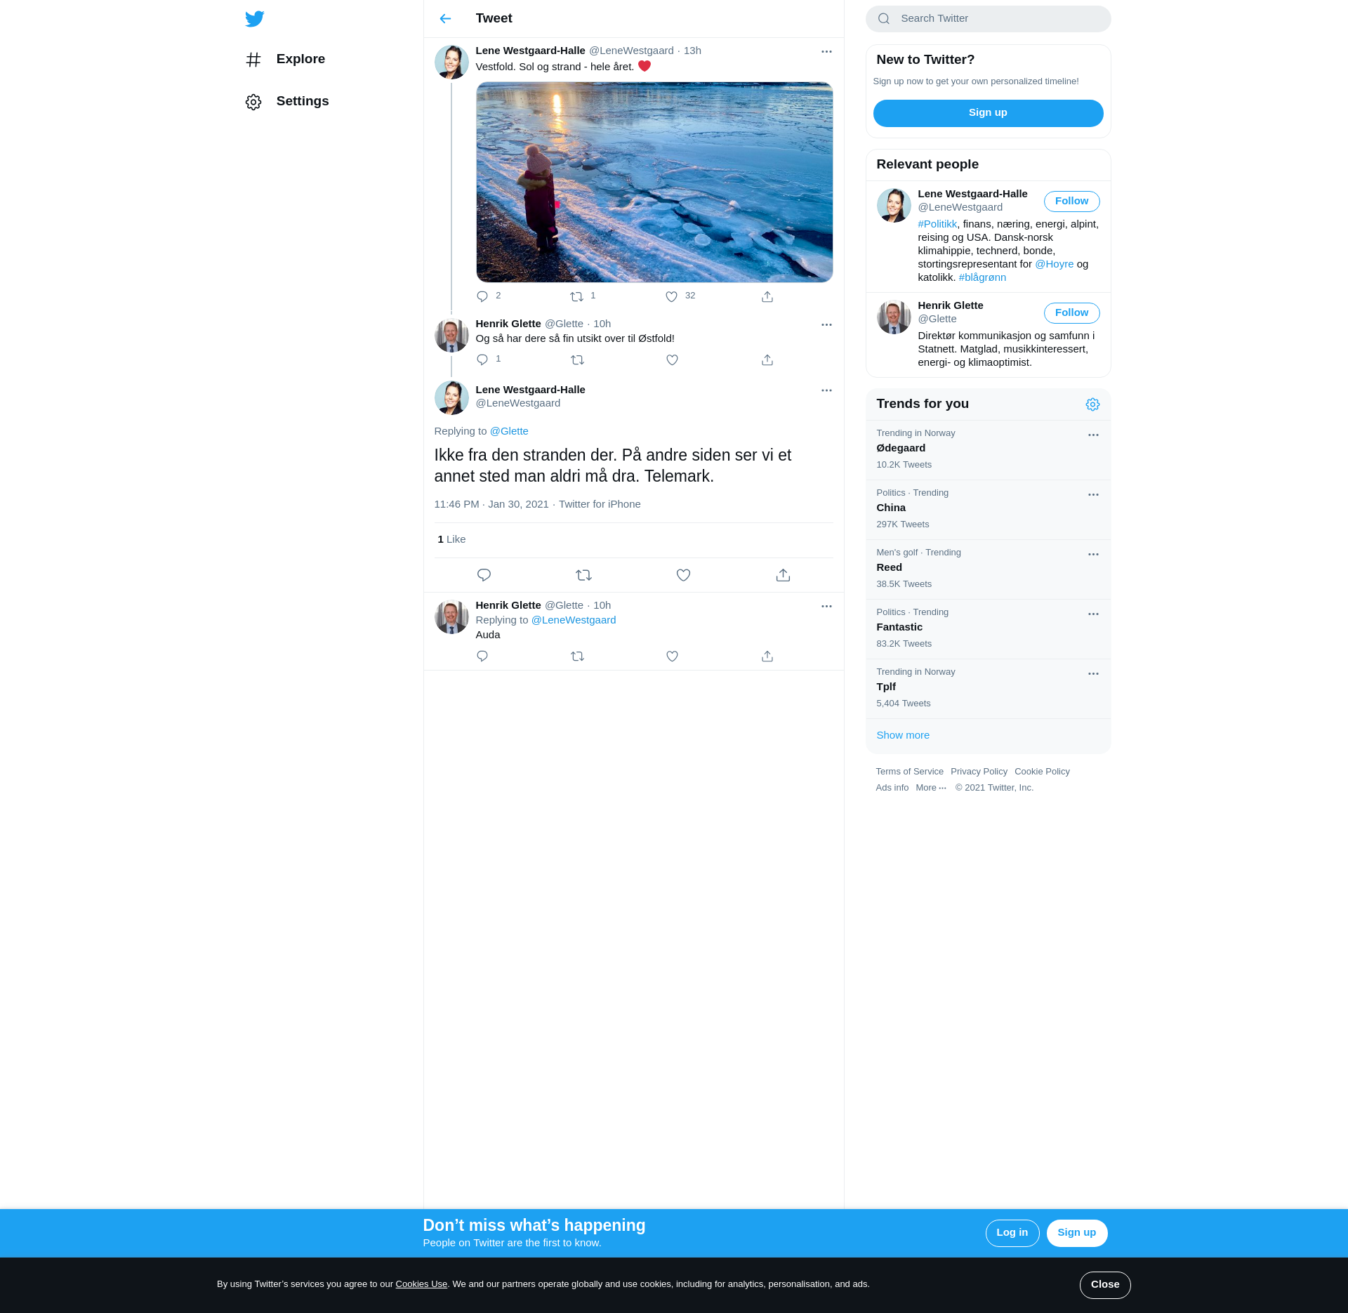The width and height of the screenshot is (1348, 1313).
Task: Reply to the Vestfold photo tweet
Action: (482, 296)
